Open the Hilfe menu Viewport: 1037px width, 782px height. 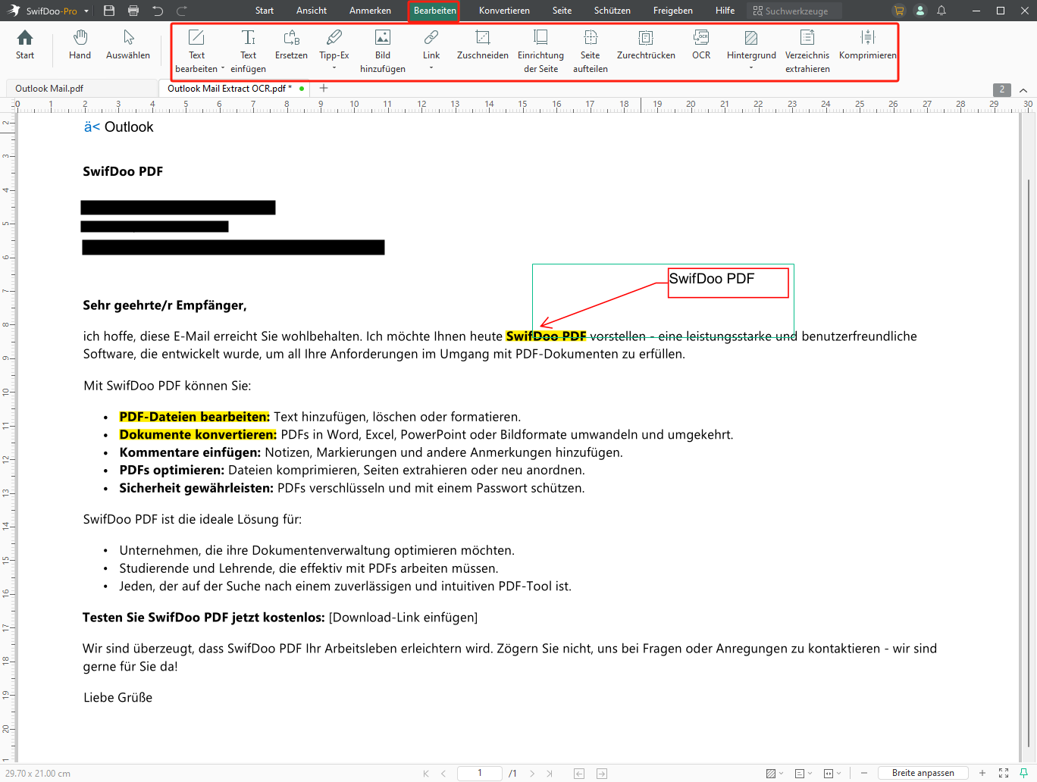coord(725,11)
